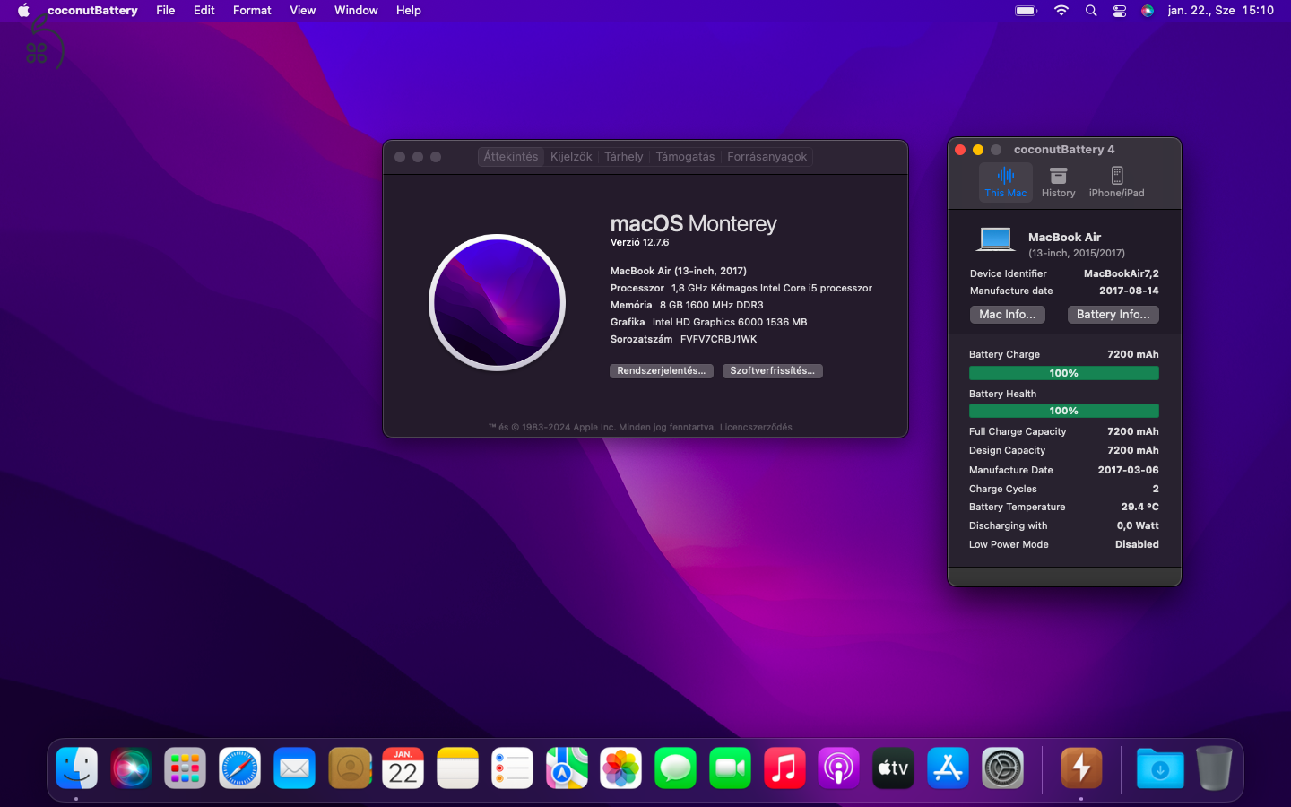
Task: Open FaceTime in the Dock
Action: pos(730,768)
